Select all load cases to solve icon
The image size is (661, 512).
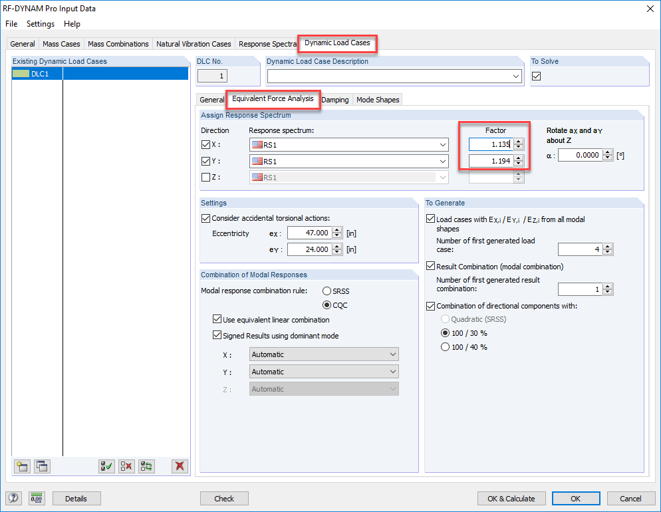point(106,466)
